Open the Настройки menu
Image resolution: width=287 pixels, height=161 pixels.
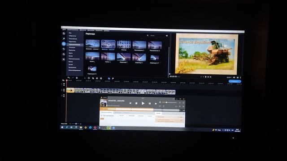(x=91, y=30)
